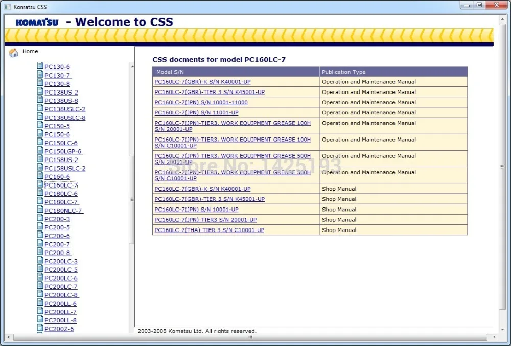Open the PC200LC-8 model entry
511x346 pixels.
[x=61, y=295]
